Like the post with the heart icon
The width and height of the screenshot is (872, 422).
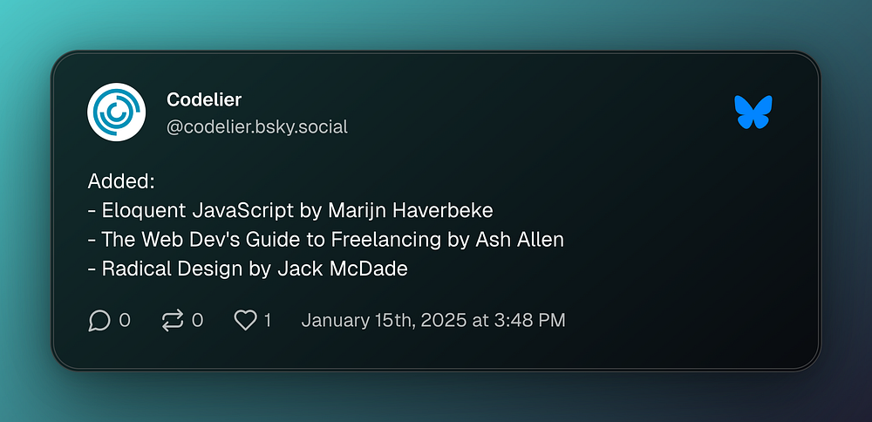(x=245, y=321)
